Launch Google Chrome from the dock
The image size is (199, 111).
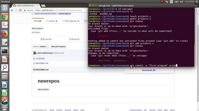pos(5,17)
